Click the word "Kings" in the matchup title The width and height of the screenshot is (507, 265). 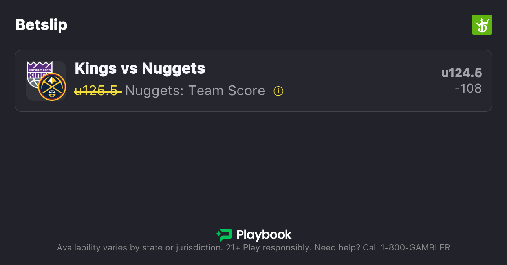96,69
